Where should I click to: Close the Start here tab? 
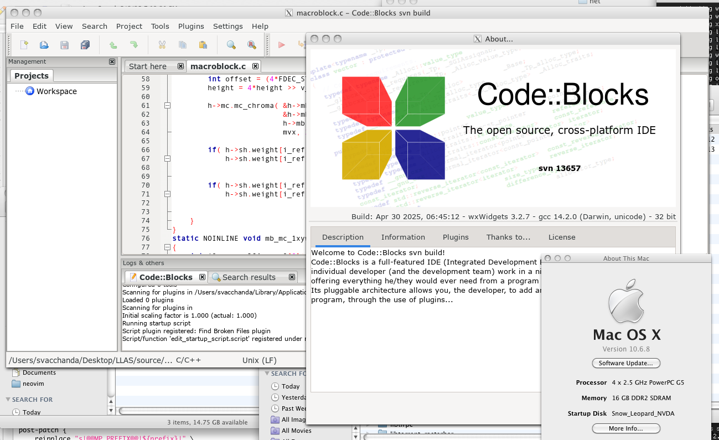click(180, 66)
